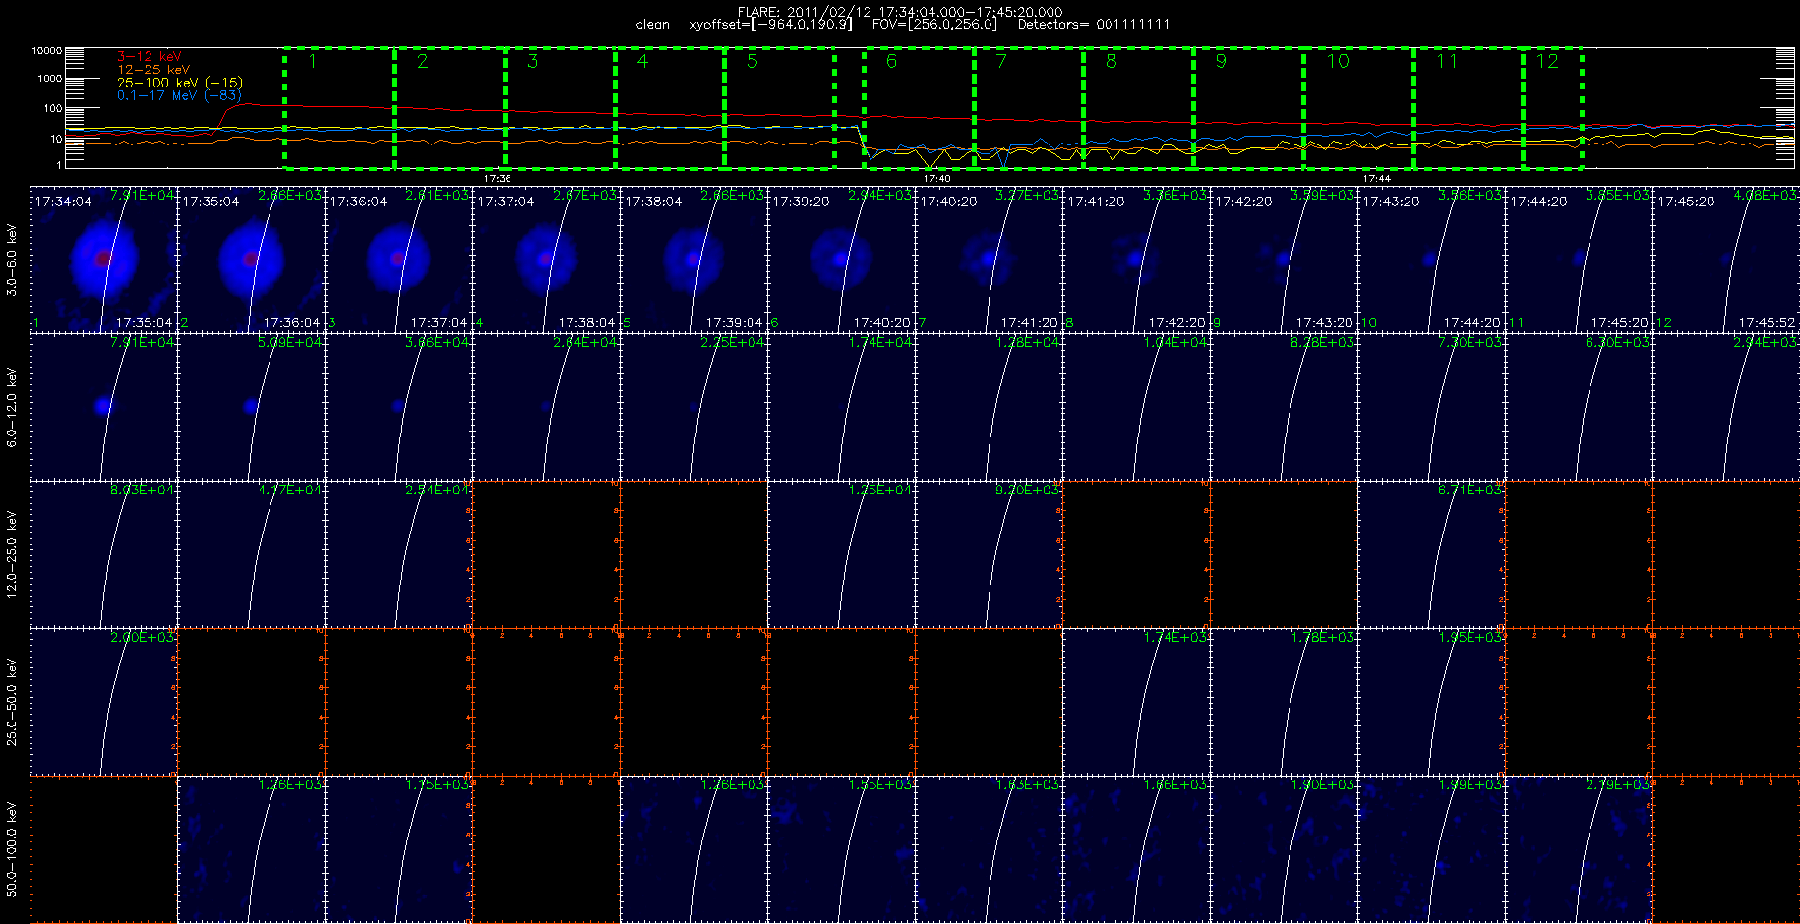Image resolution: width=1800 pixels, height=924 pixels.
Task: Open the 12.0-25.0 keV image labeled 4.77E+04
Action: tap(251, 554)
